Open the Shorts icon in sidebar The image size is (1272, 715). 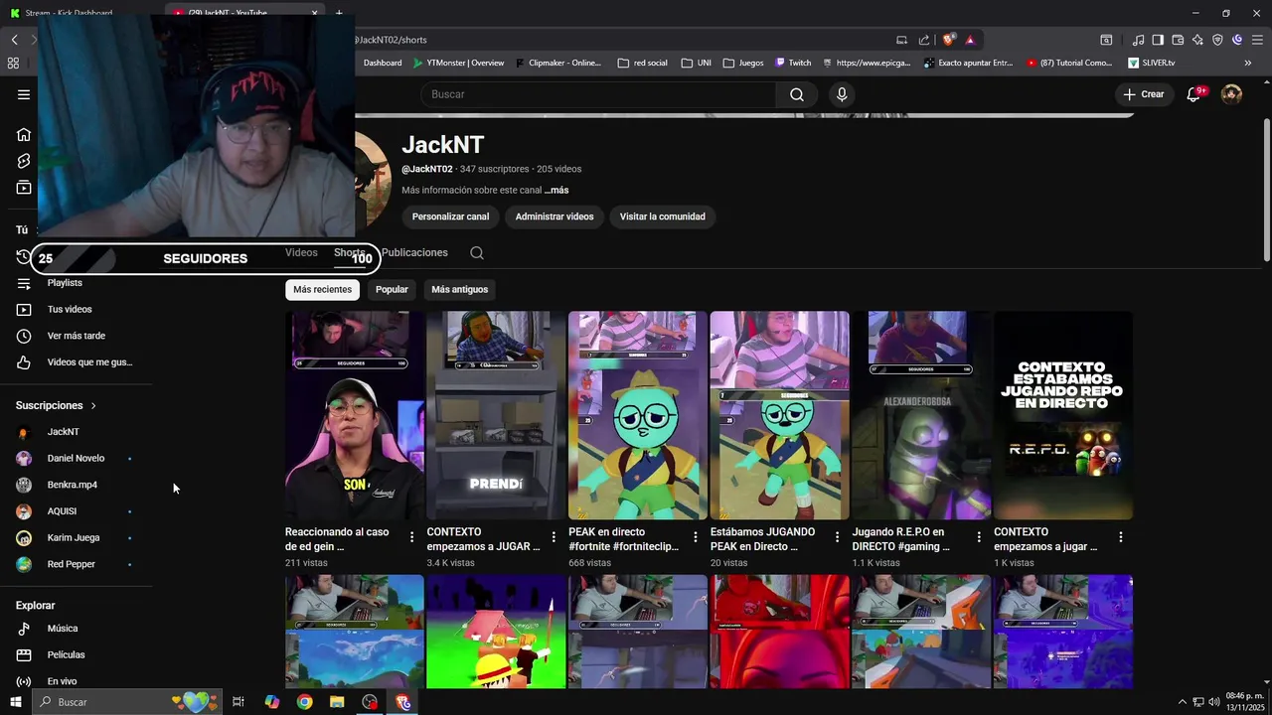(x=24, y=161)
